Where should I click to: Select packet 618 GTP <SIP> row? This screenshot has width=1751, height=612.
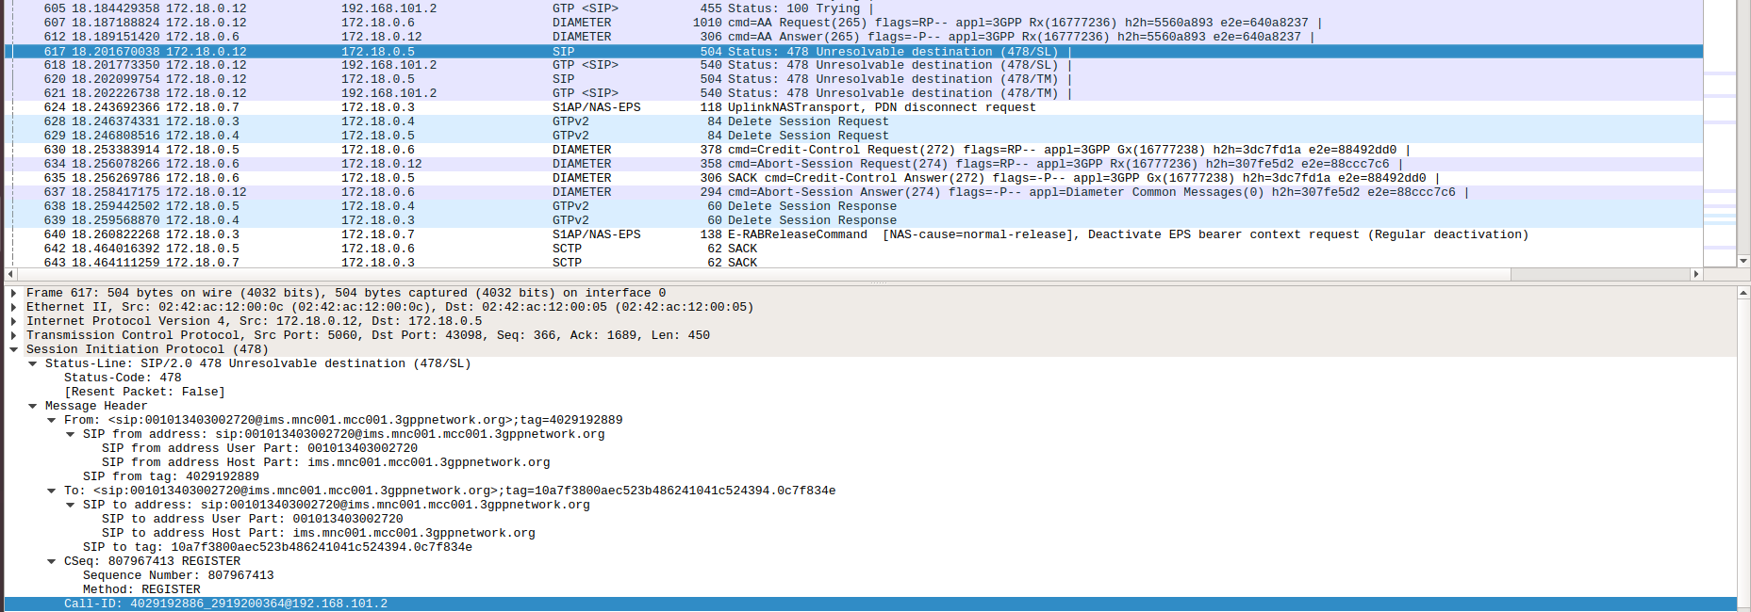[853, 65]
